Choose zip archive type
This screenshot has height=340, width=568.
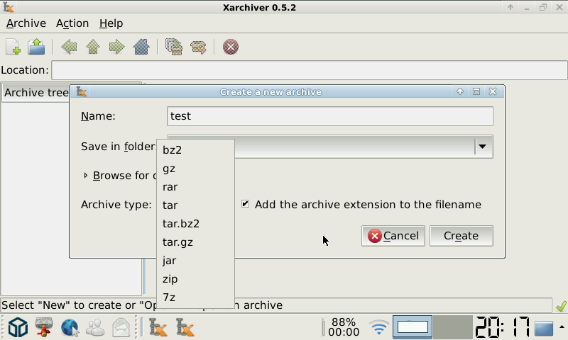pos(195,279)
